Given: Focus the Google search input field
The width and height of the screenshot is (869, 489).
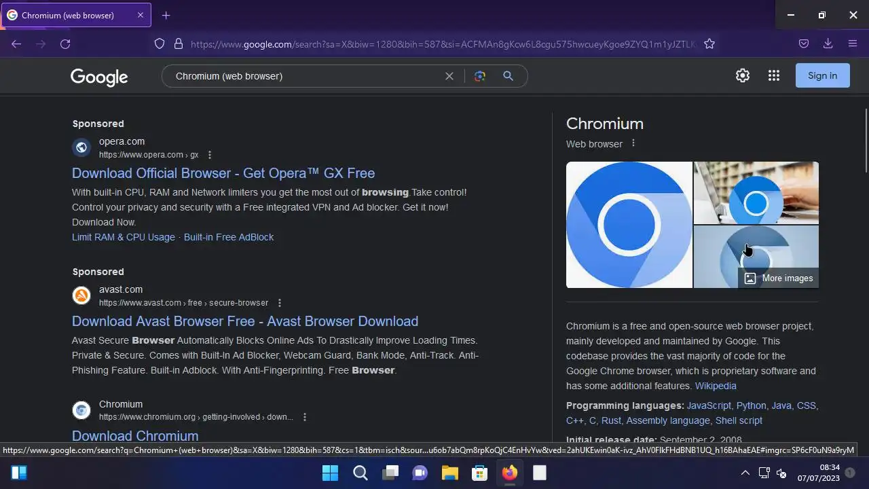Looking at the screenshot, I should coord(306,76).
